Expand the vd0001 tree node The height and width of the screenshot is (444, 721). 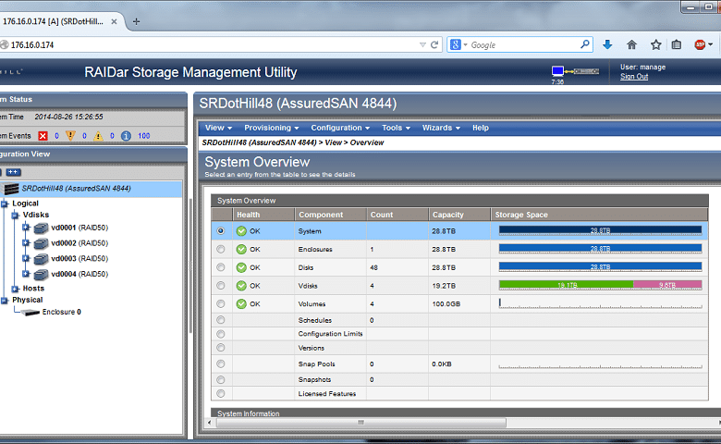[26, 228]
